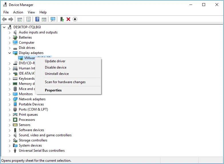Viewport: 224px width, 164px height.
Task: Click the Storage controllers category icon
Action: (x=15, y=140)
